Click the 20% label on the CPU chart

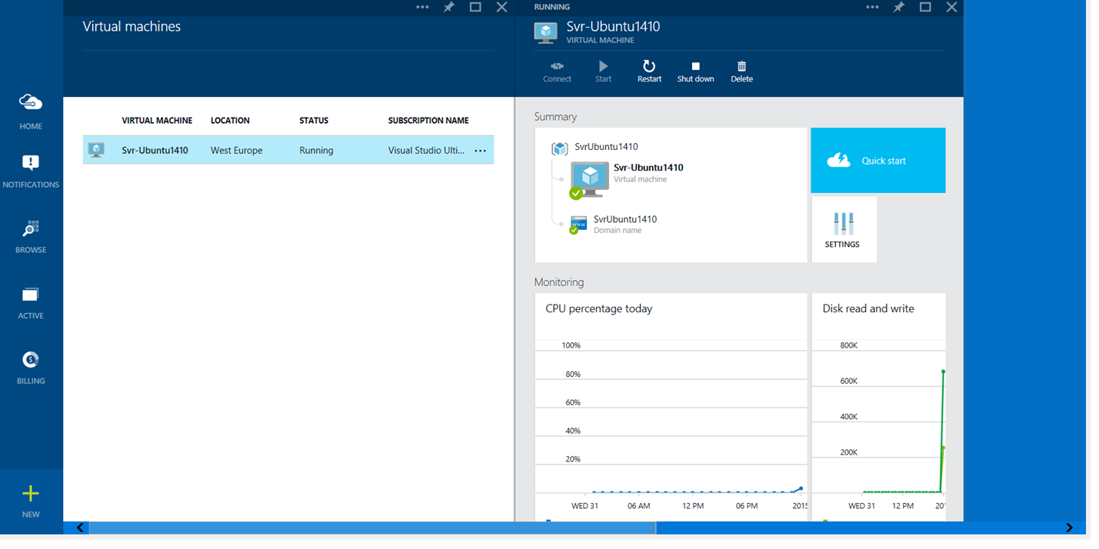(573, 459)
